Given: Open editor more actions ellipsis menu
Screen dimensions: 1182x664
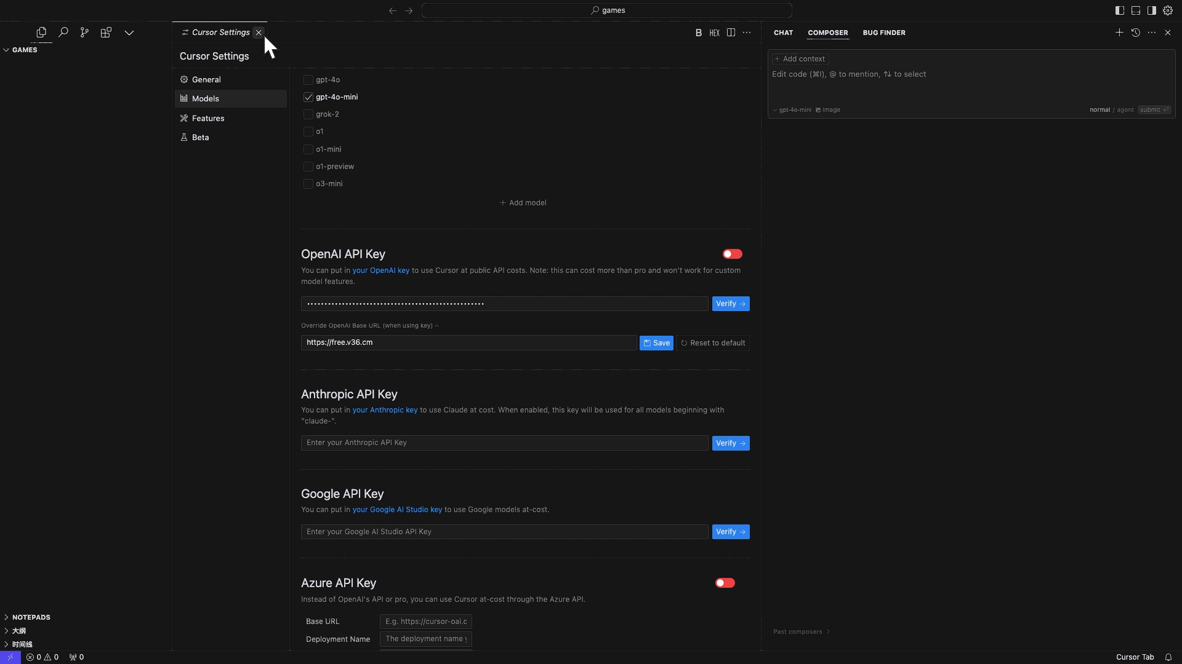Looking at the screenshot, I should click(747, 33).
